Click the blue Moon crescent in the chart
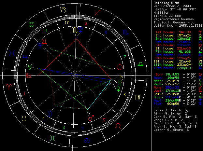The image size is (203, 151). (50, 113)
